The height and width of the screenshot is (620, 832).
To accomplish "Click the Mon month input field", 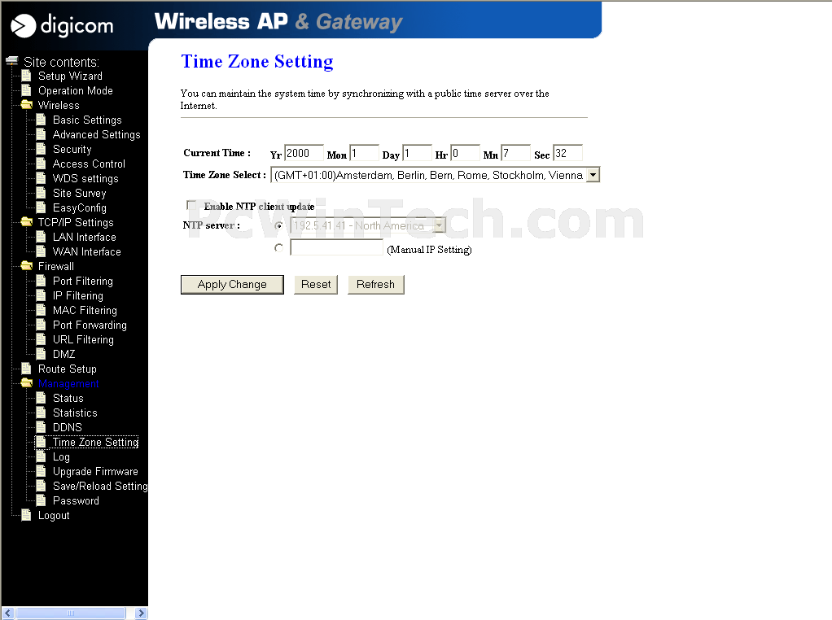I will point(364,153).
